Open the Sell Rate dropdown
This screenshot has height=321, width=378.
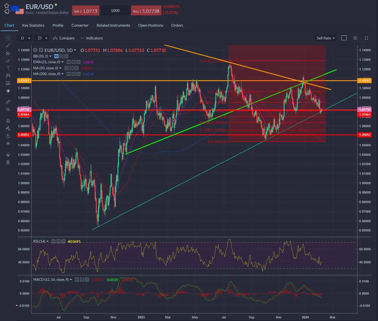(x=325, y=38)
